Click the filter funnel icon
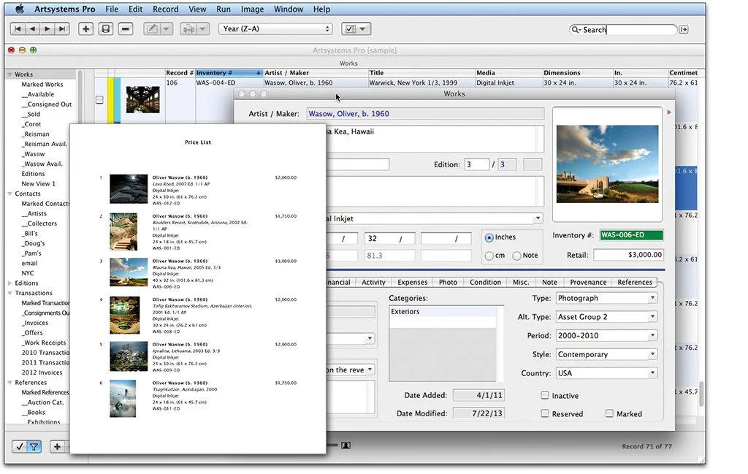This screenshot has width=748, height=474. [34, 446]
